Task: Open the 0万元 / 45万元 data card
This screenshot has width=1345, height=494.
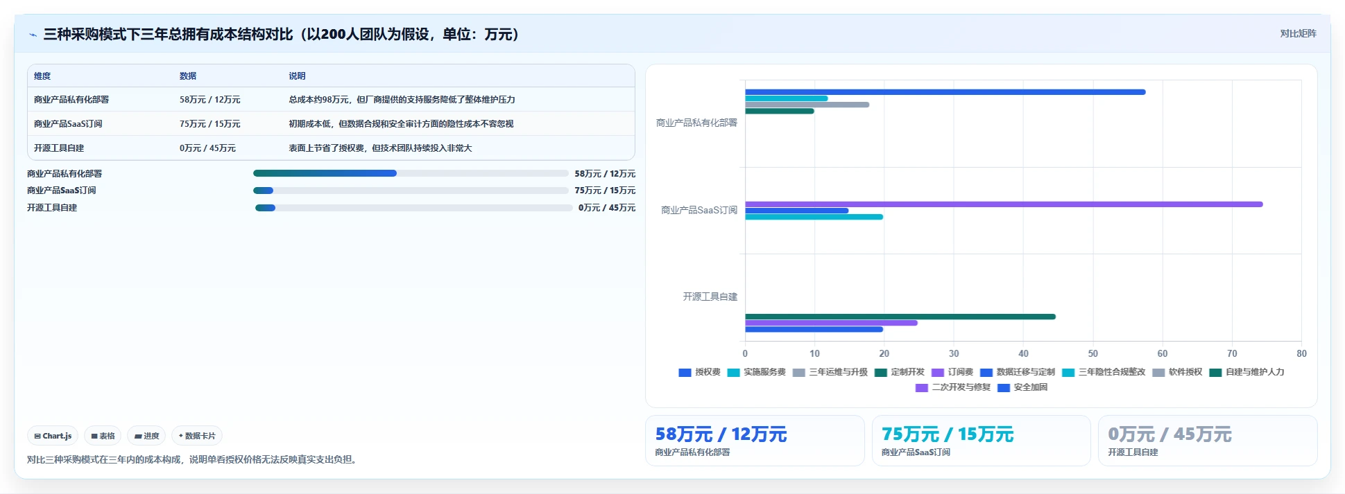Action: pyautogui.click(x=1208, y=441)
